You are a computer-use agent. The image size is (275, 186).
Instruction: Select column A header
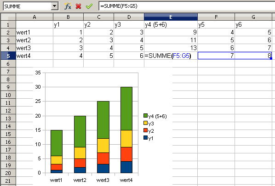pos(34,17)
